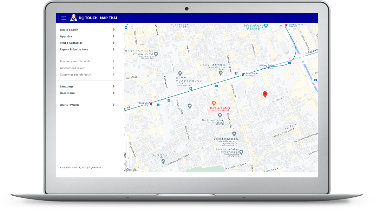Viewport: 373px width, 210px height.
Task: Select the Jawa Mosque icon on the map
Action: pyautogui.click(x=163, y=161)
